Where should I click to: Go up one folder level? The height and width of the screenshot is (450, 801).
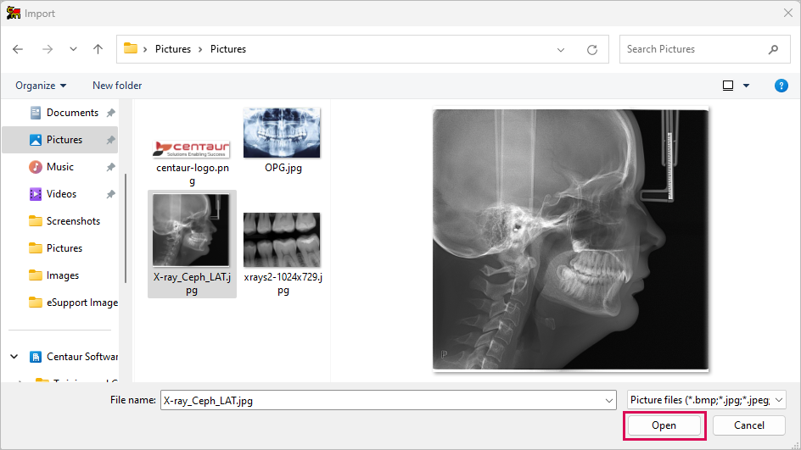(x=98, y=49)
